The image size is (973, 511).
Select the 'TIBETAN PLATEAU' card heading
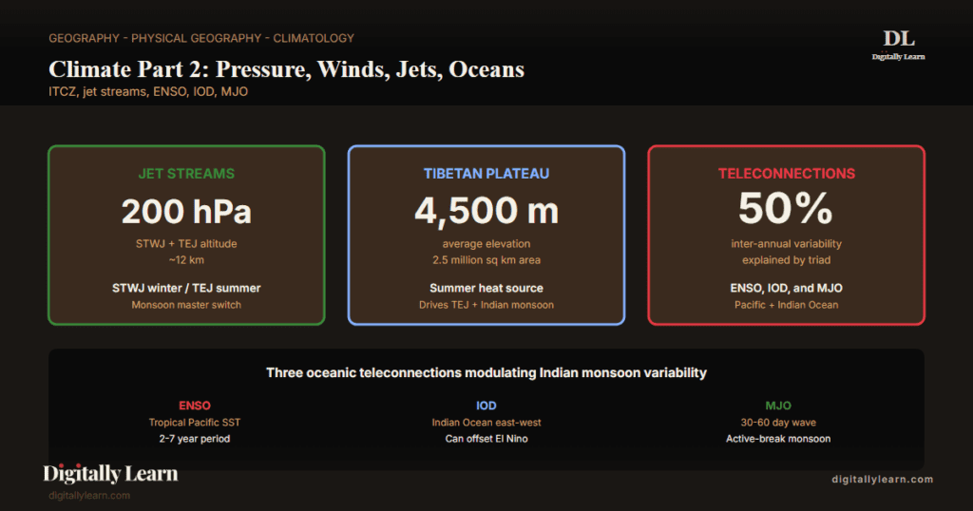coord(486,174)
